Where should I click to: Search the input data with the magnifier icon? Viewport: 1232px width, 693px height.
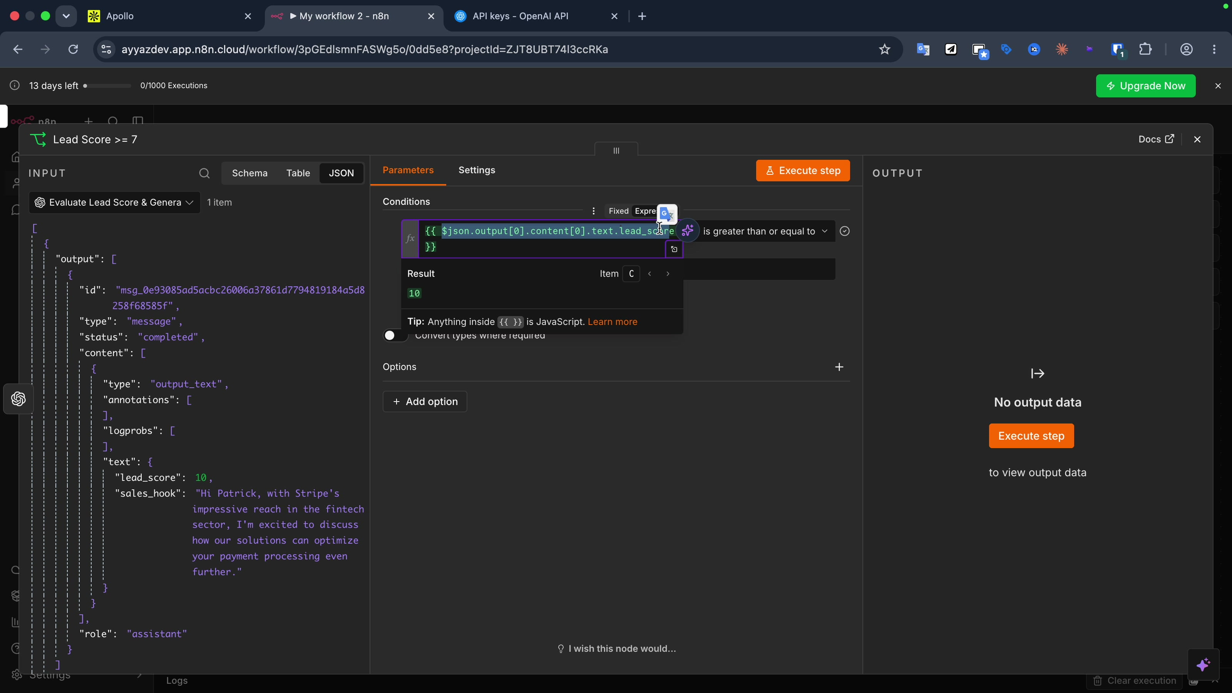(204, 173)
